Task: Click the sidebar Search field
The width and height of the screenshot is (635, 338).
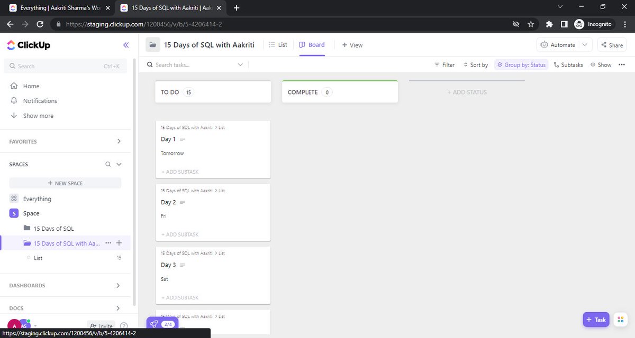Action: [65, 66]
